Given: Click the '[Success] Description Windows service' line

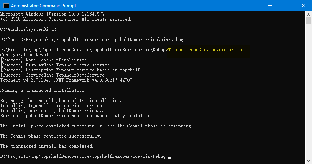Looking at the screenshot, I should 70,70.
